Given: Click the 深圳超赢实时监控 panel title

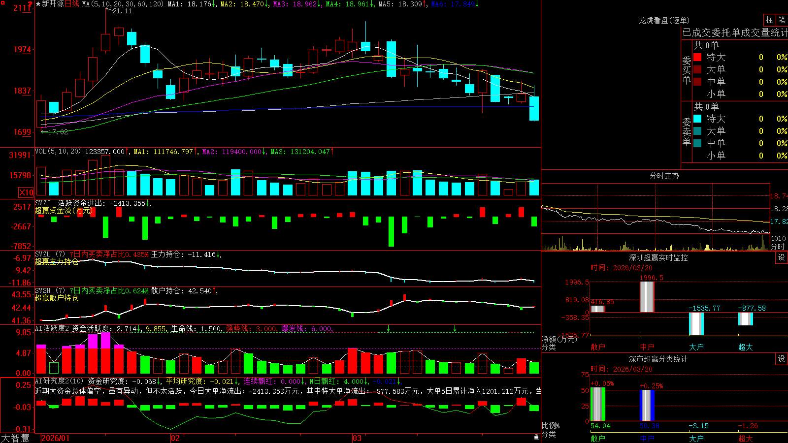Looking at the screenshot, I should click(658, 257).
